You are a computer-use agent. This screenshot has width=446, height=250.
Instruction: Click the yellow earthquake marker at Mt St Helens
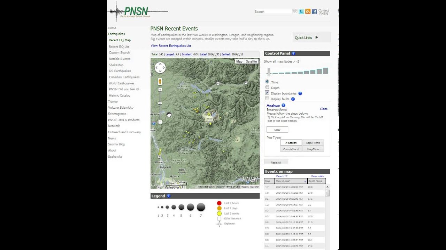tap(210, 124)
